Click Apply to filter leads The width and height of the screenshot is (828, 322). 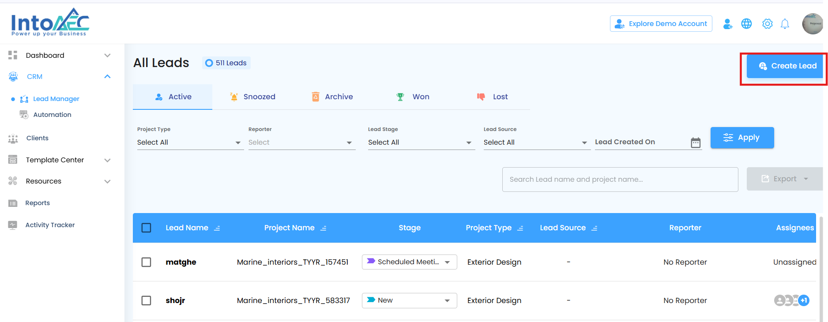742,138
